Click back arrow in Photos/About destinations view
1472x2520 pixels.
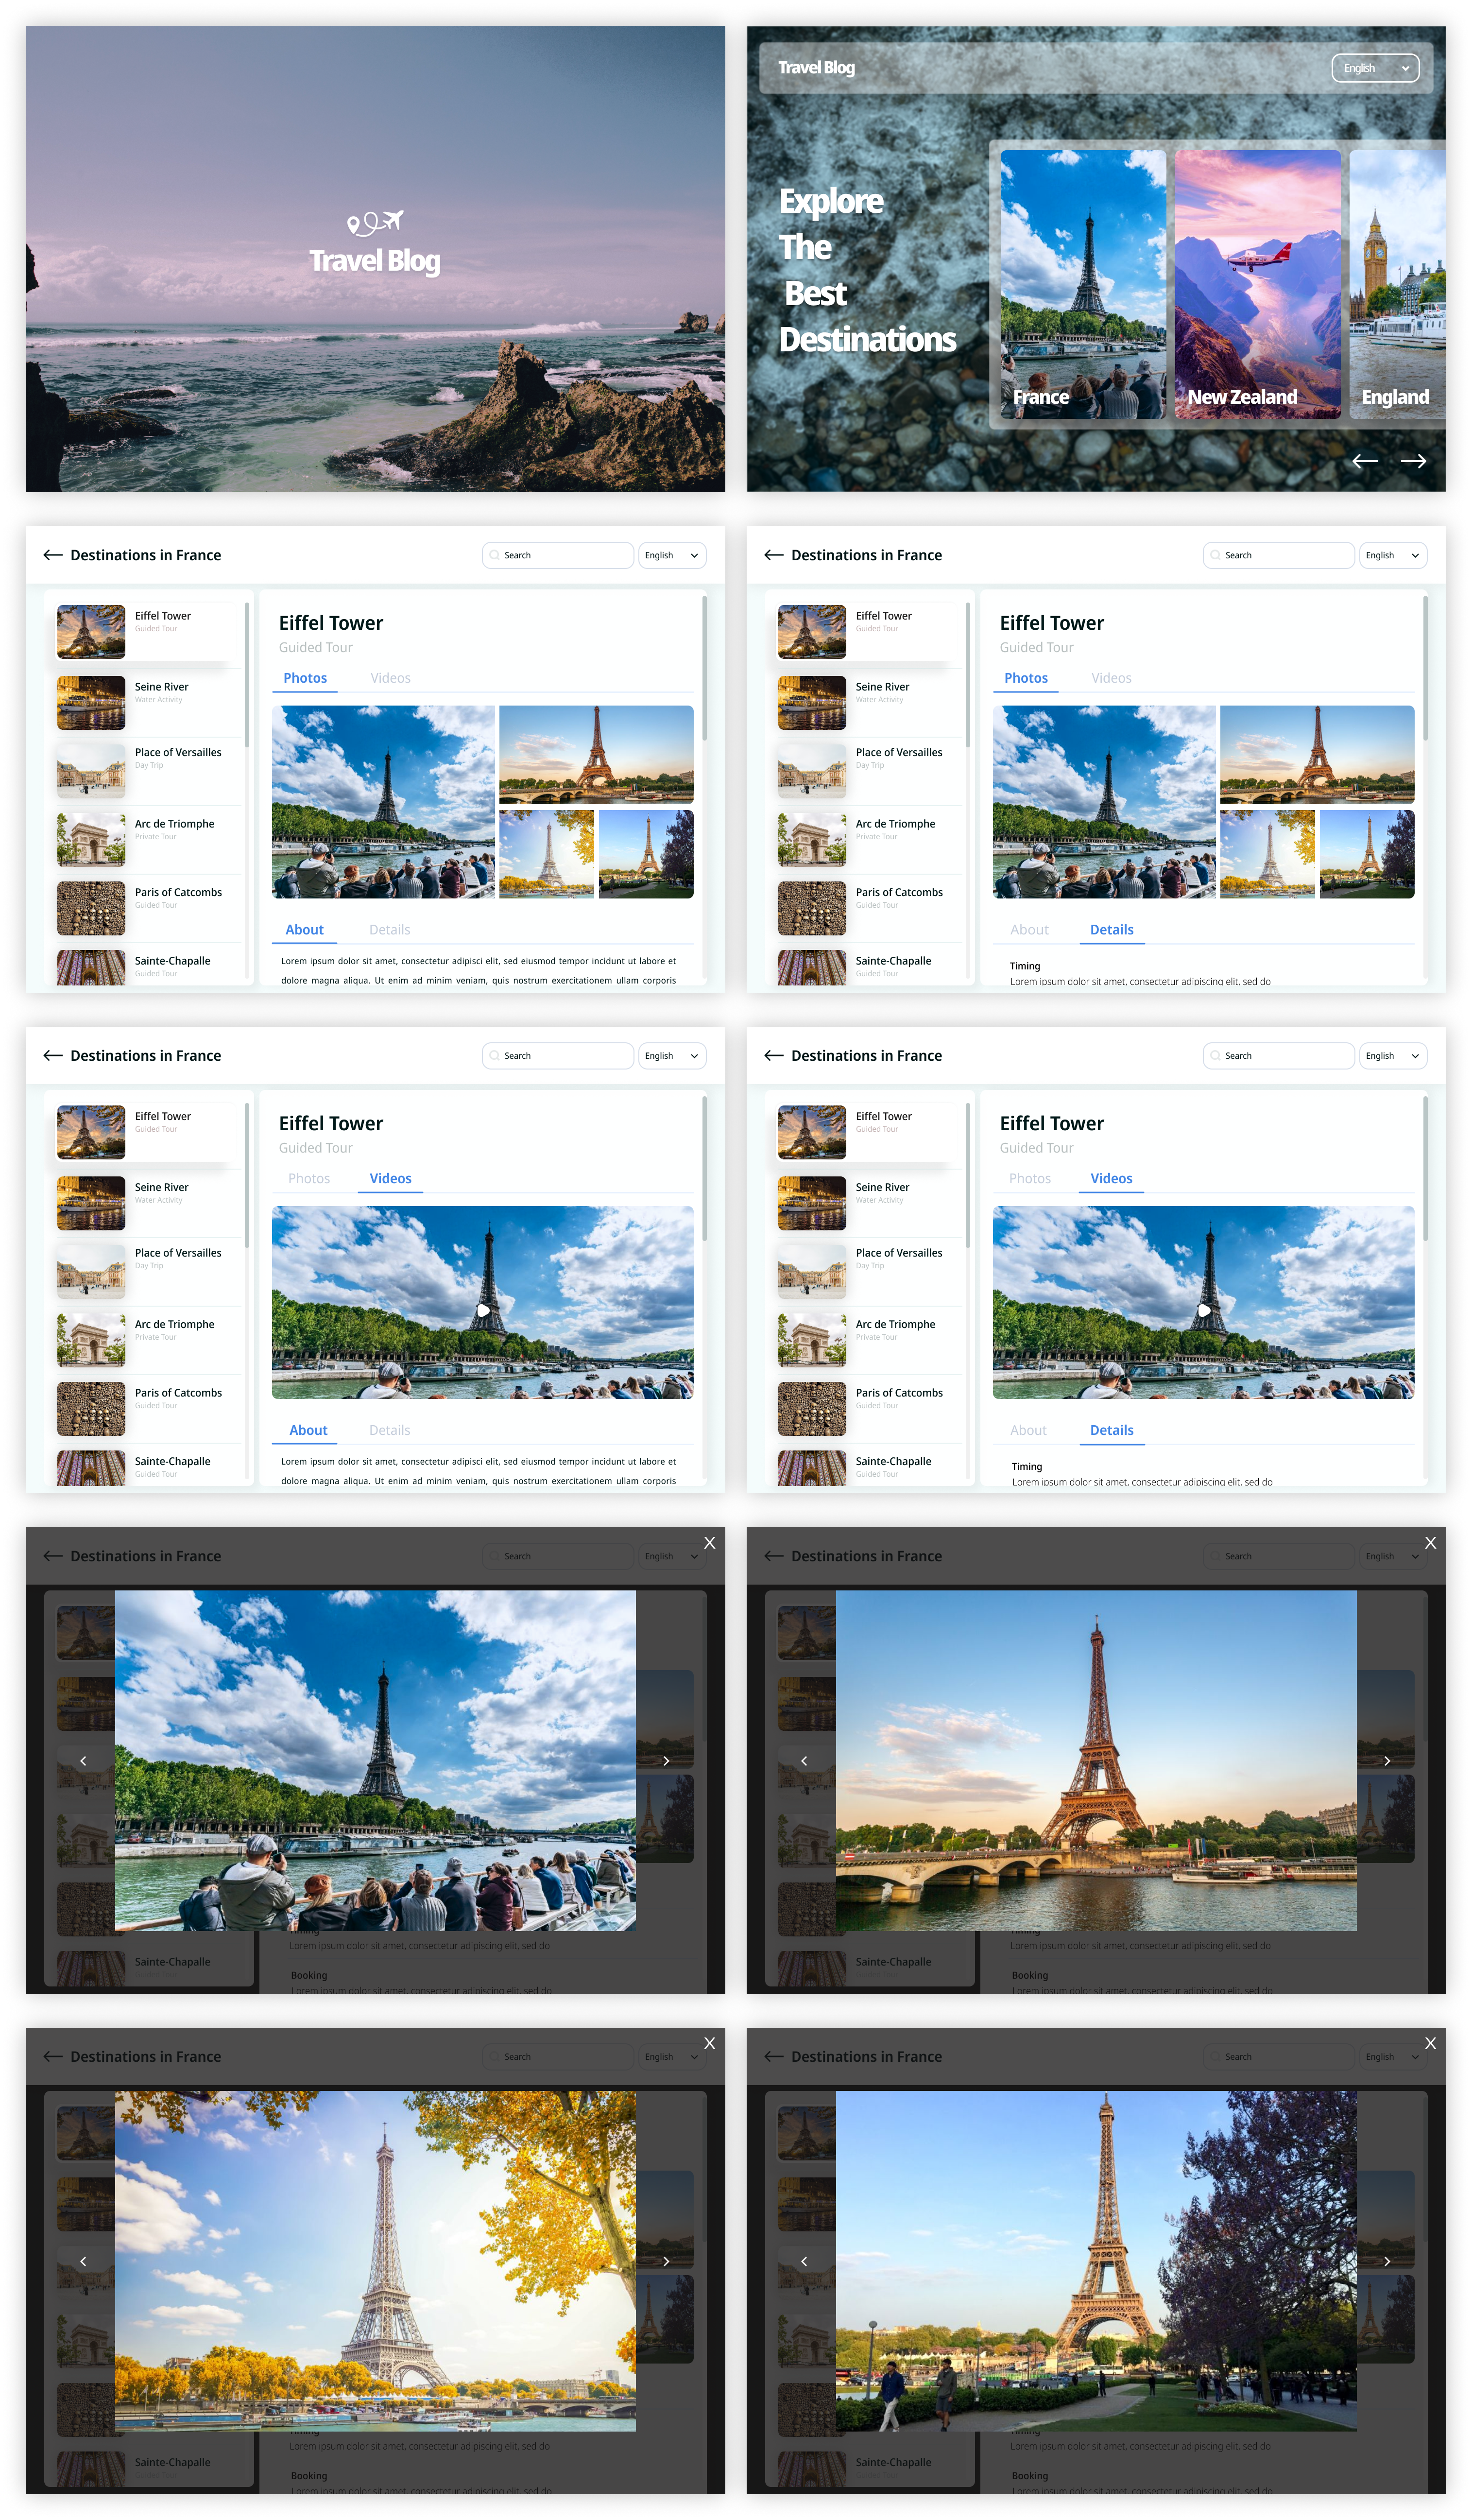pos(53,555)
